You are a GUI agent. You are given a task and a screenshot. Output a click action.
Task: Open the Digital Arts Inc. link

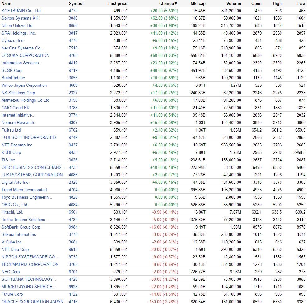click(x=15, y=182)
